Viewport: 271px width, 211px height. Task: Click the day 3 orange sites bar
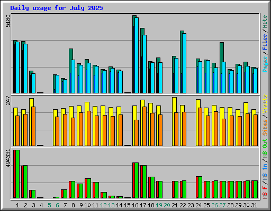[33, 126]
